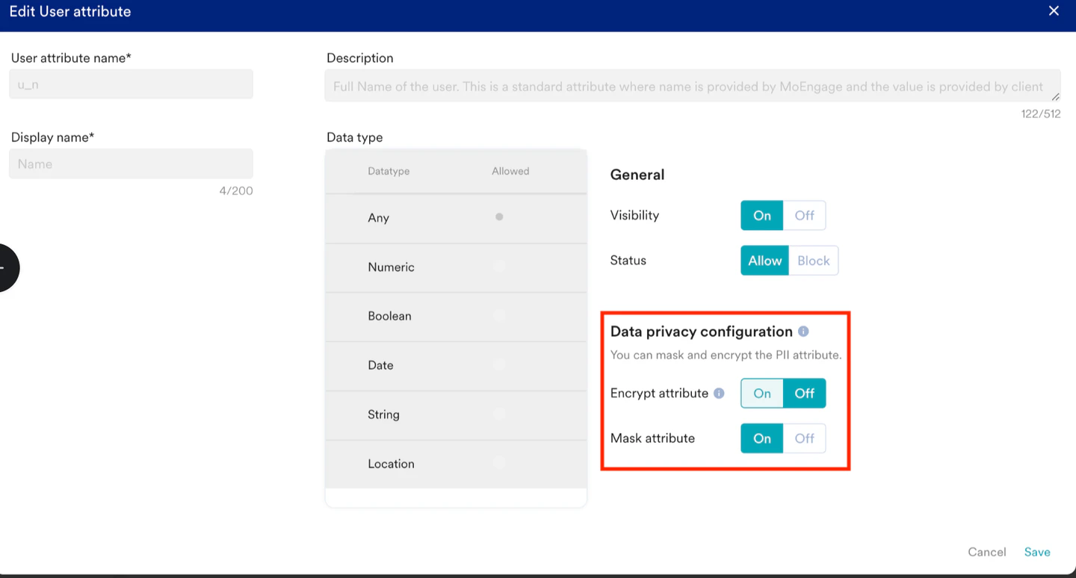Click the 'Datatype' column header
This screenshot has height=578, width=1076.
pyautogui.click(x=389, y=171)
